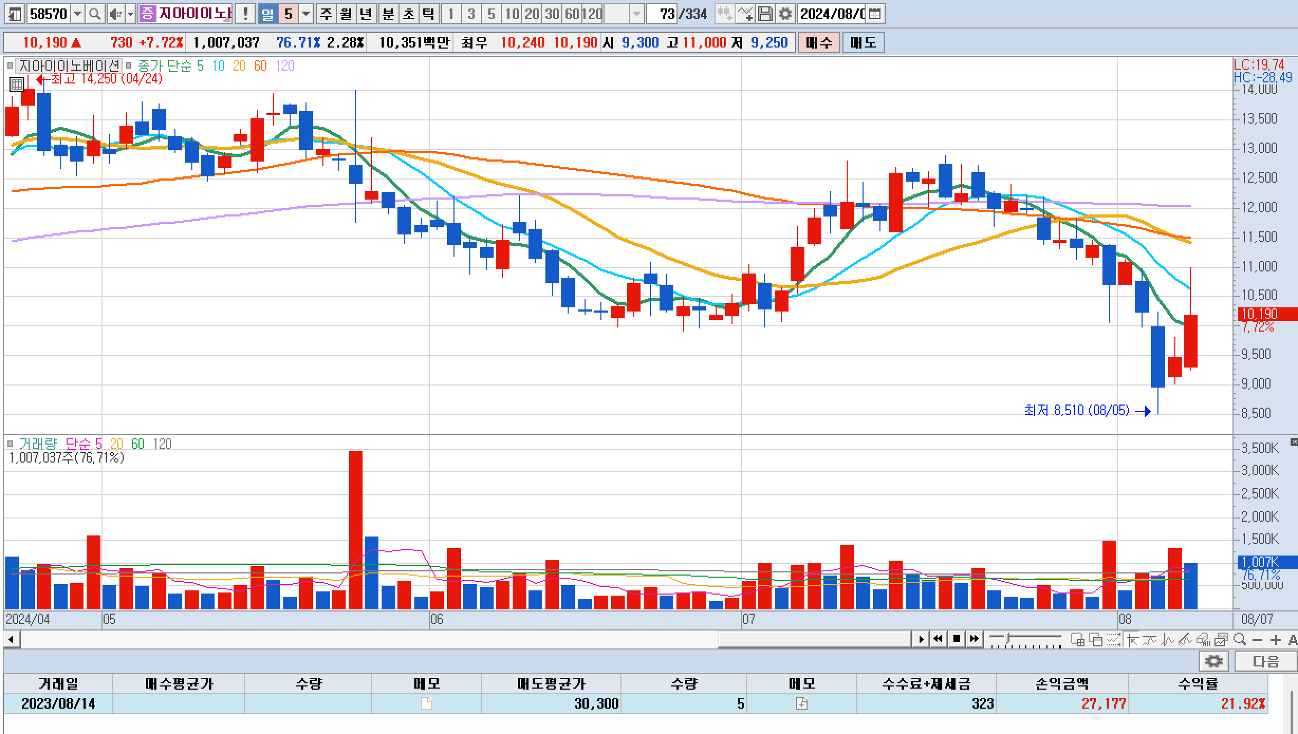Click the crosshair cursor tool icon
The image size is (1298, 734).
(1132, 639)
